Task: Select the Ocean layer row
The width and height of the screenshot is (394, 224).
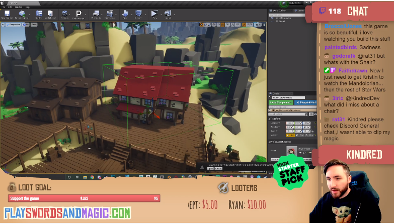Action: pos(287,21)
